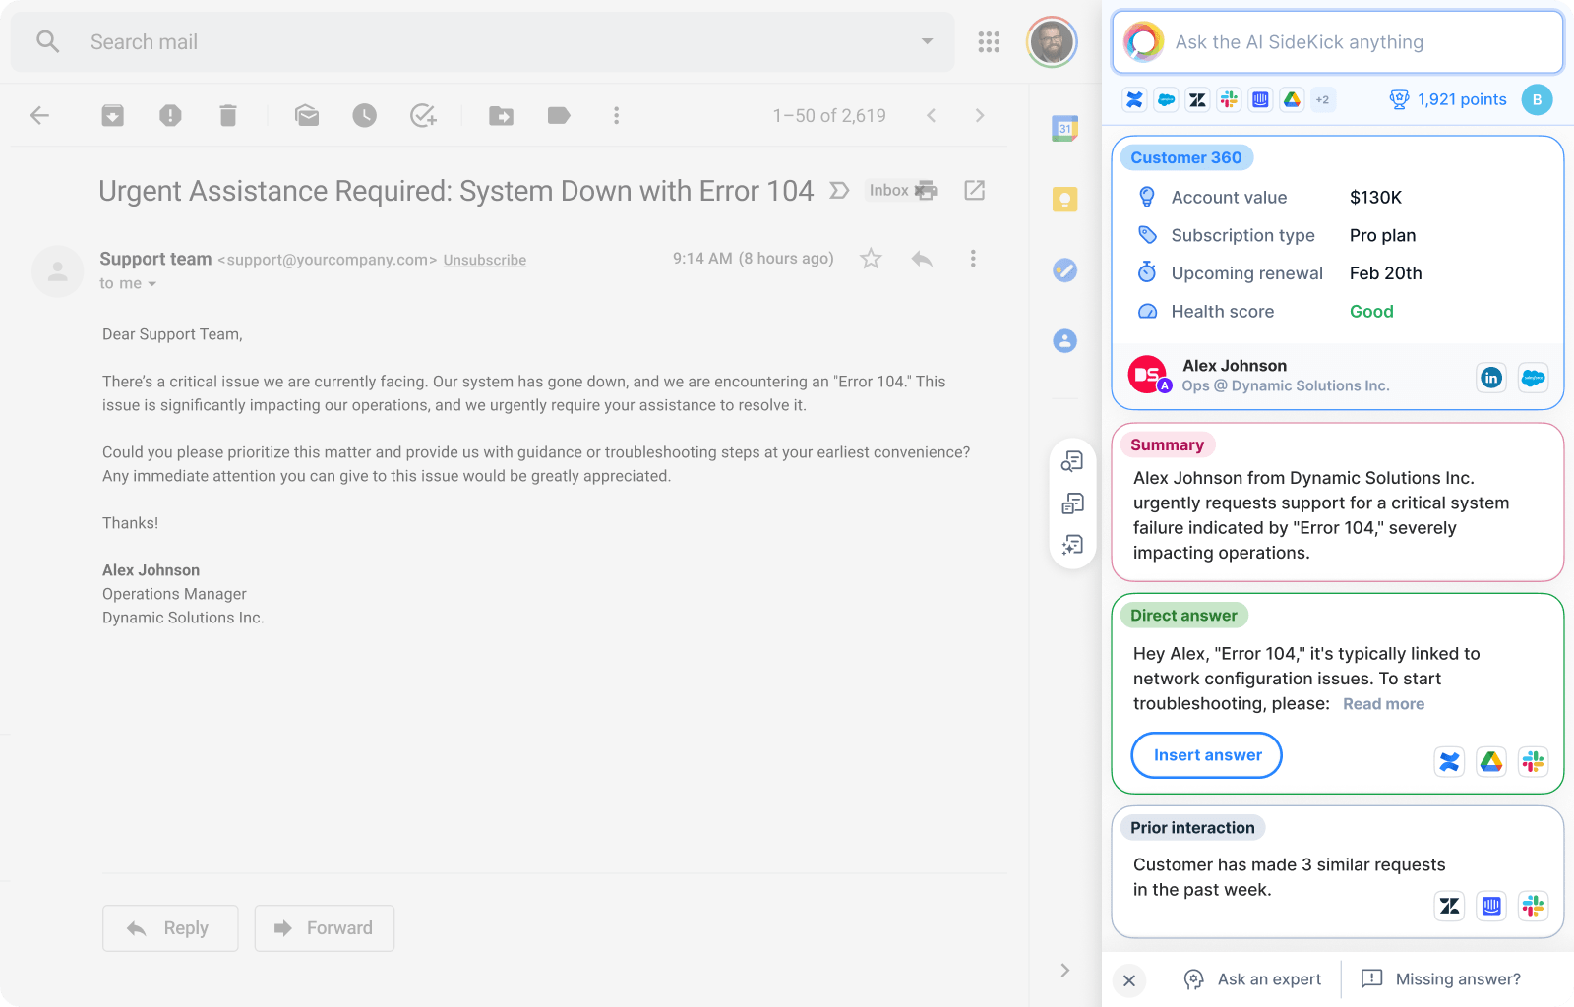
Task: Star the Support team email
Action: [x=871, y=259]
